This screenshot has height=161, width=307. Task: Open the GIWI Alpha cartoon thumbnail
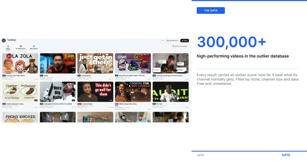click(x=133, y=63)
